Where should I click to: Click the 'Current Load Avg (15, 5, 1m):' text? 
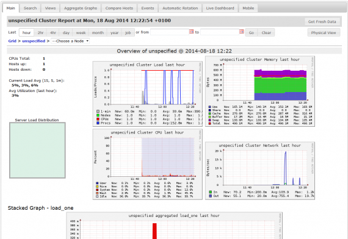click(37, 80)
